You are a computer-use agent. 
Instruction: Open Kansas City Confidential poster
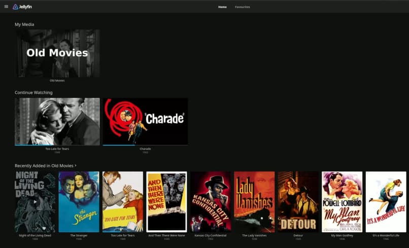coord(211,202)
